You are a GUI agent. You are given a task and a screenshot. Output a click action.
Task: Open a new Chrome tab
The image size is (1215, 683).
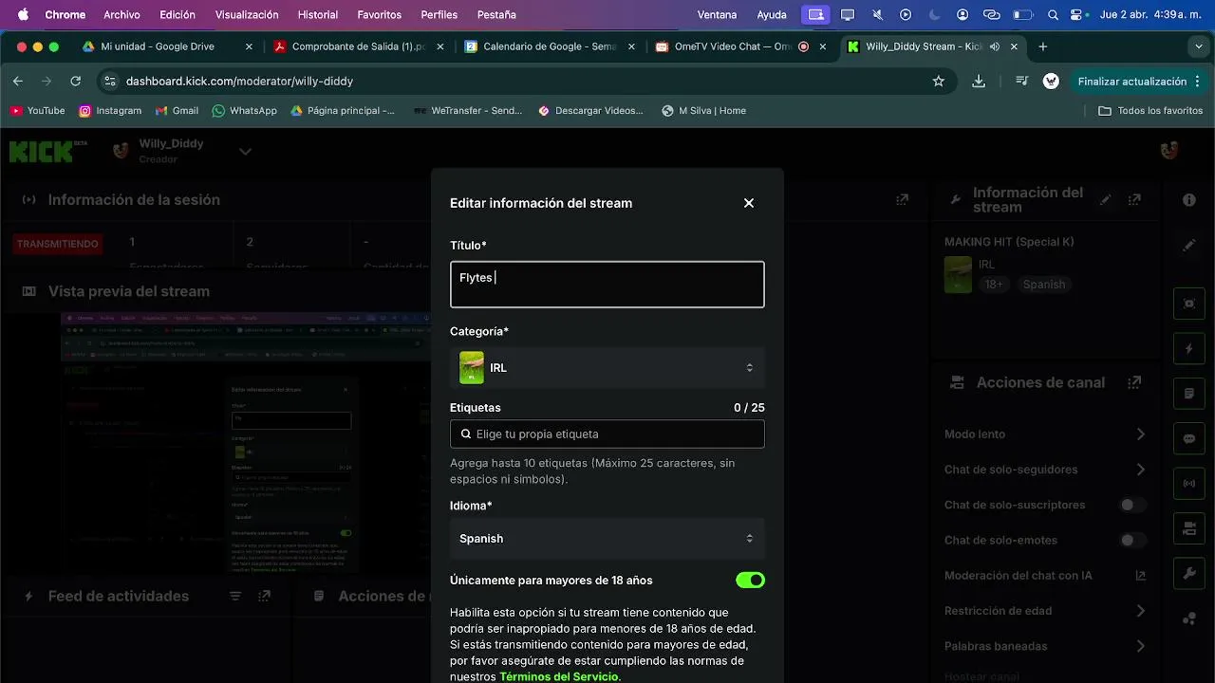point(1043,46)
